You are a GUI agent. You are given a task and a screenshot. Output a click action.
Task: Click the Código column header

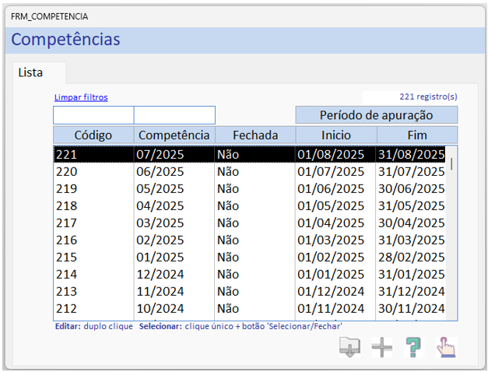click(x=93, y=135)
